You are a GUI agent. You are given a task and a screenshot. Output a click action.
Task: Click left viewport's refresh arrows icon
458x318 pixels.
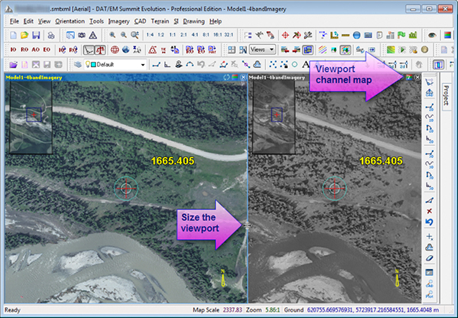226,77
